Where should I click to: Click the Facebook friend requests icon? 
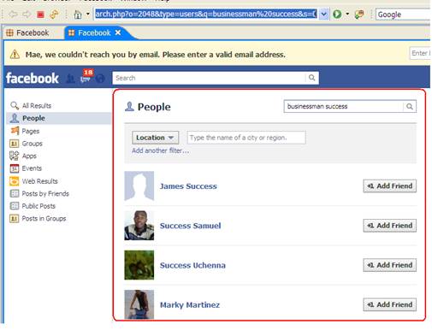pyautogui.click(x=71, y=79)
